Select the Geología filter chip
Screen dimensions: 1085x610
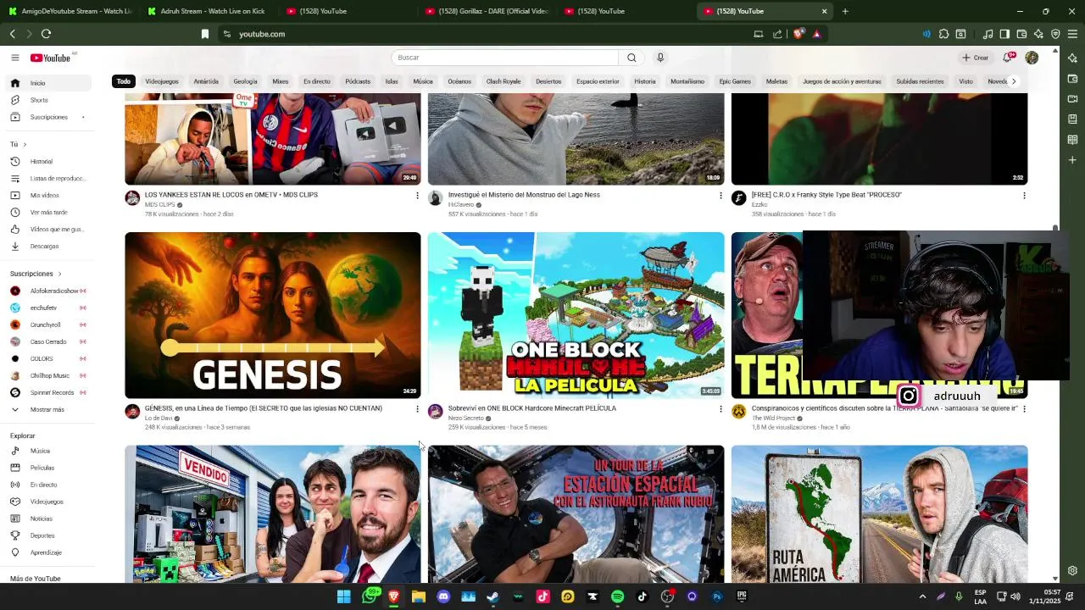[x=245, y=81]
